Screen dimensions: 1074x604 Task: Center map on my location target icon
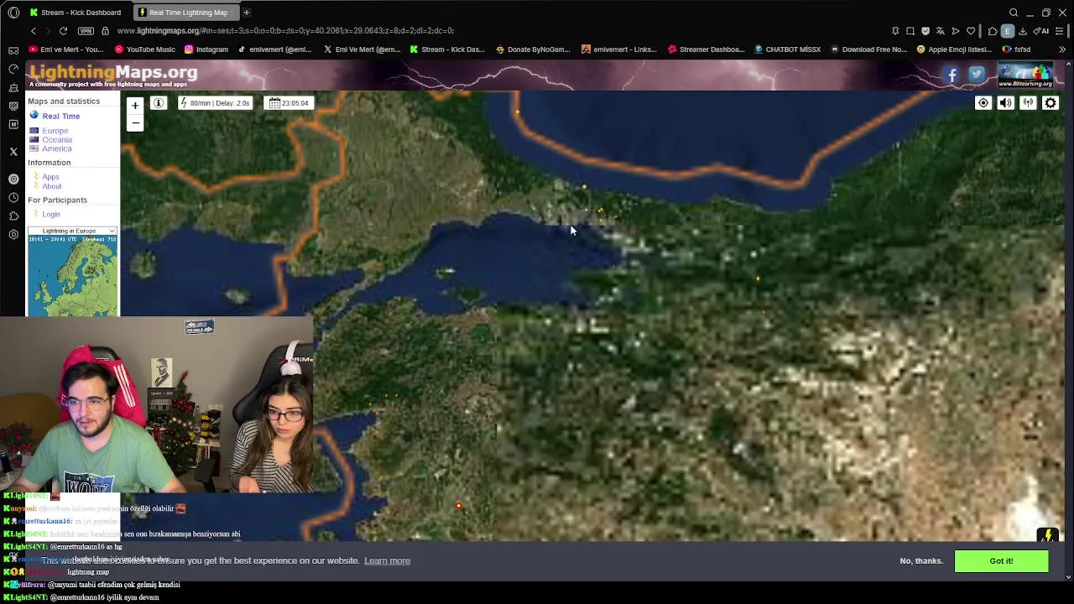coord(983,103)
